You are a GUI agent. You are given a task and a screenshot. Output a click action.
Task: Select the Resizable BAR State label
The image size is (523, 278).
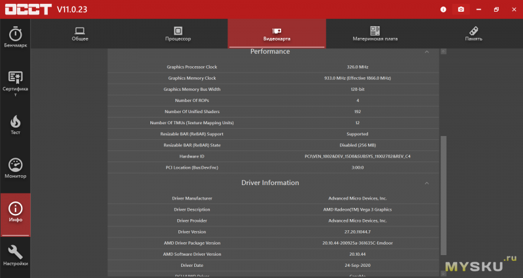point(192,145)
